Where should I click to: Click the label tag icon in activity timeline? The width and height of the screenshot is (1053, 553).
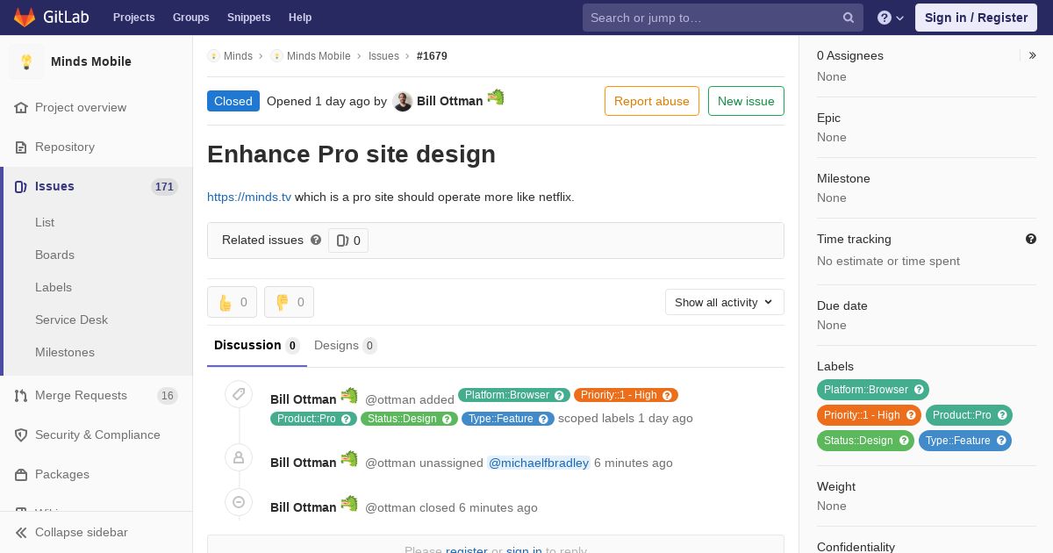pos(239,394)
